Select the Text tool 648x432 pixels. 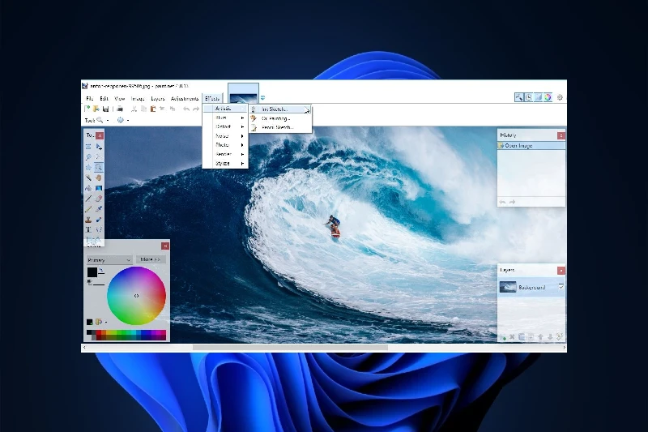click(x=88, y=229)
